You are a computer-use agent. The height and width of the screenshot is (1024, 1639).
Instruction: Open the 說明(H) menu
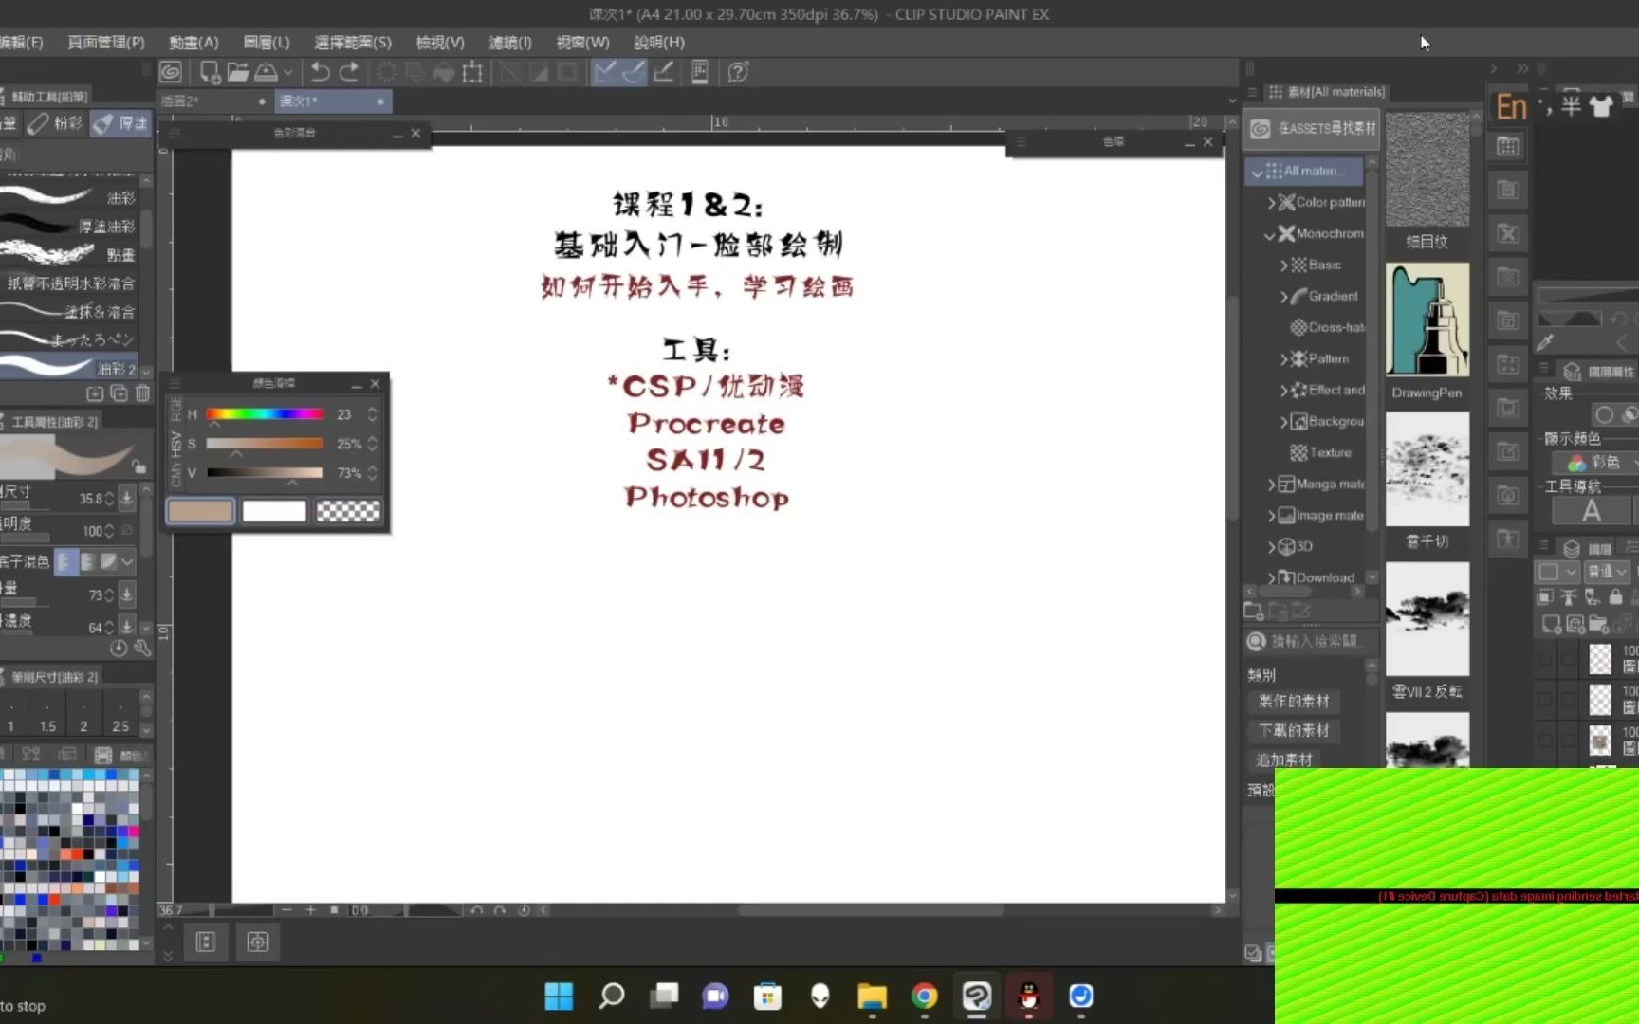(x=659, y=42)
